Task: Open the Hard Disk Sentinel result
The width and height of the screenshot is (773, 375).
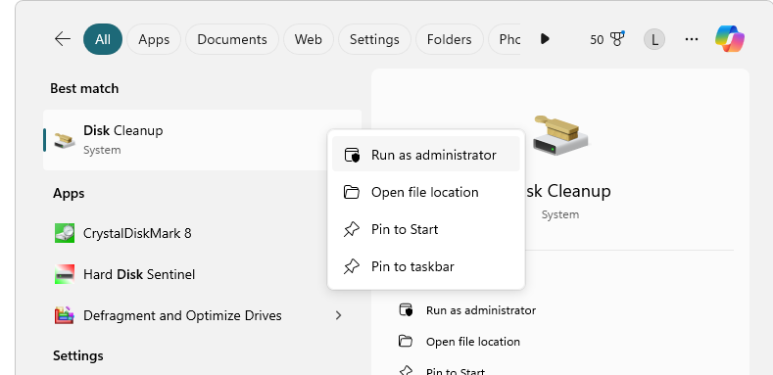Action: point(202,274)
